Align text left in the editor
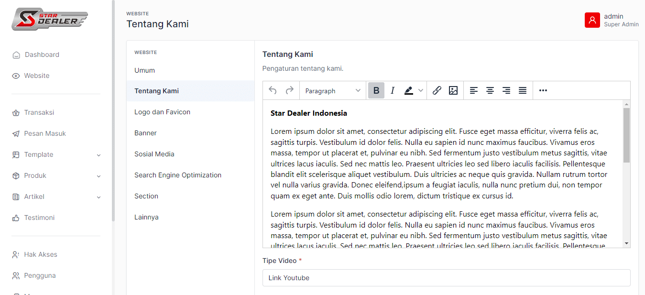The width and height of the screenshot is (645, 295). point(474,90)
